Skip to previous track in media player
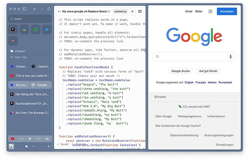 pos(21,139)
